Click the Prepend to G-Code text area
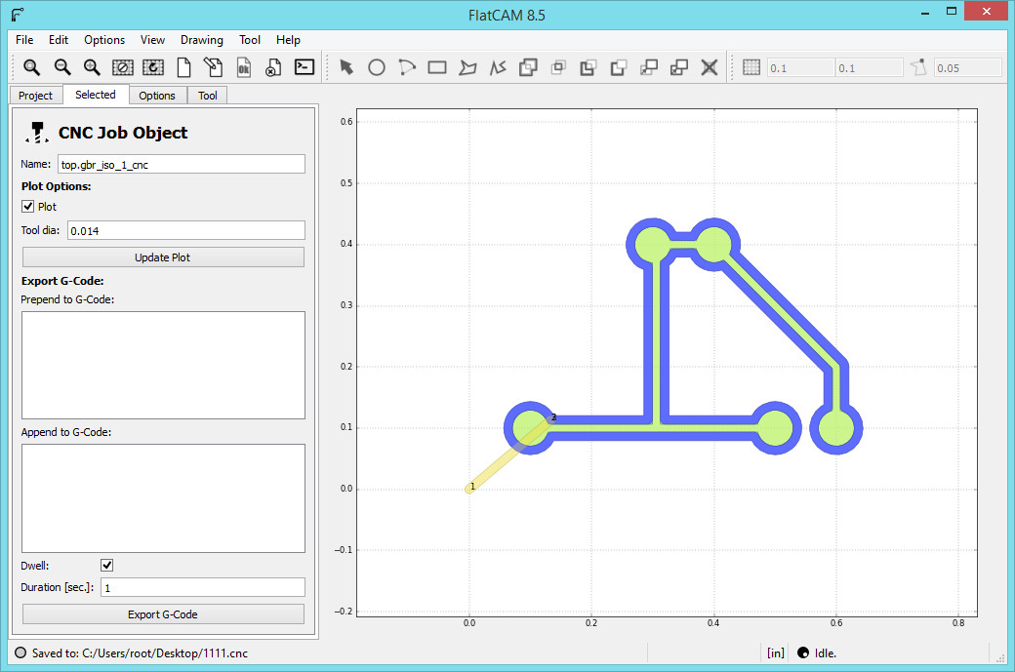Viewport: 1015px width, 672px height. point(163,366)
